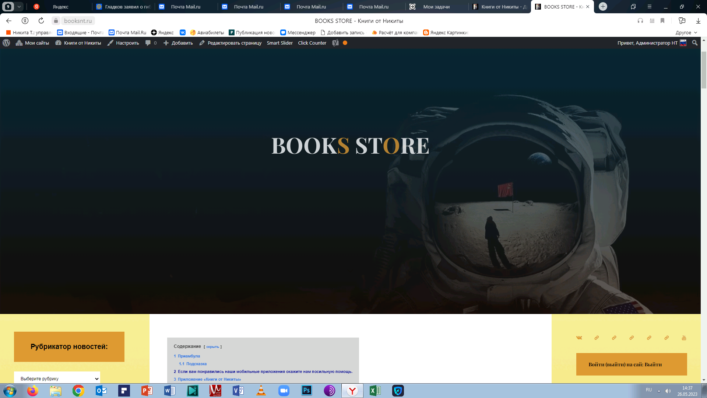Click the YouTube icon in sidebar

(684, 338)
